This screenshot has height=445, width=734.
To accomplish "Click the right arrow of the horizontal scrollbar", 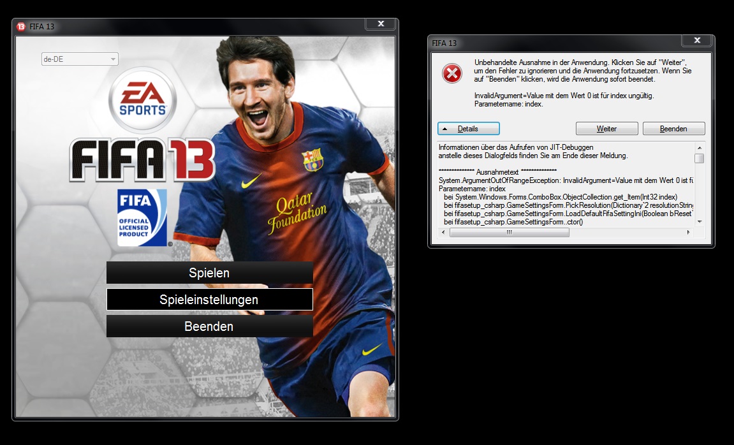I will coord(688,232).
